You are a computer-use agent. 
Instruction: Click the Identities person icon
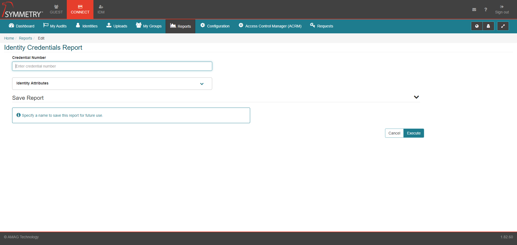click(x=78, y=25)
